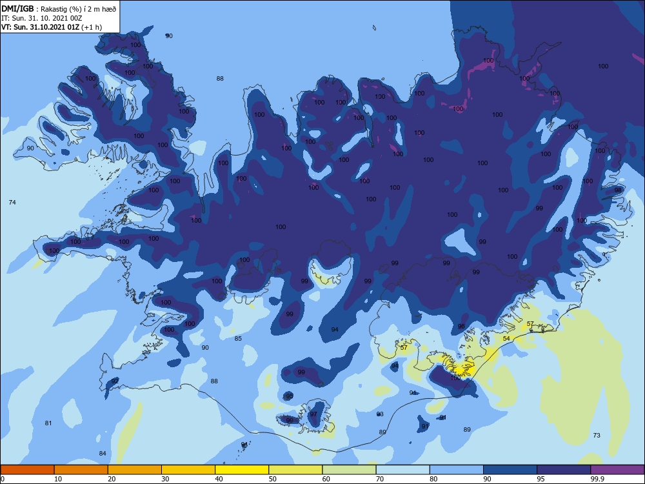Select the '73' value in the southeast ocean
Screen dimensions: 645x484
(597, 435)
